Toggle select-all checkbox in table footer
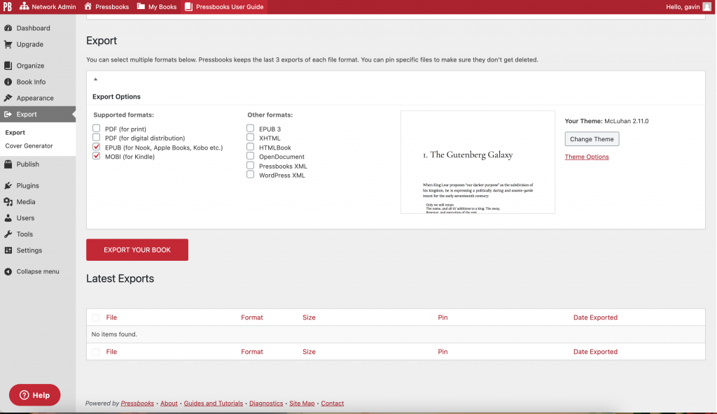The width and height of the screenshot is (717, 414). point(95,352)
